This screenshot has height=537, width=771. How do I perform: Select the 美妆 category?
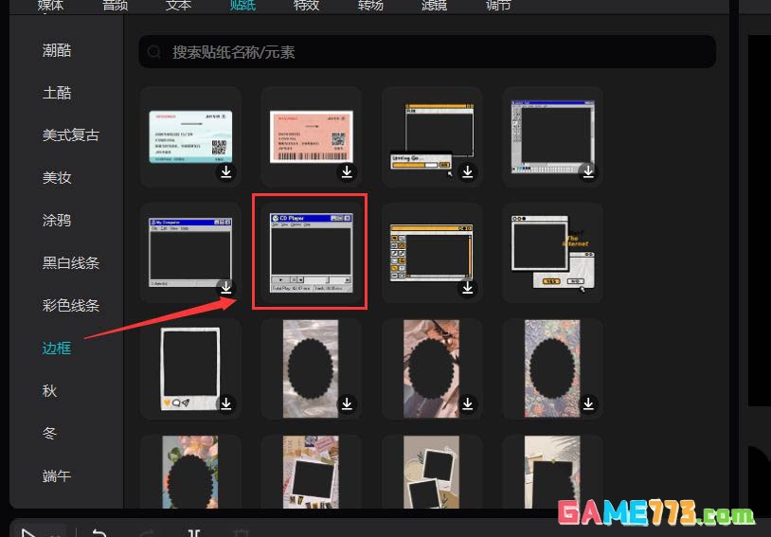click(57, 177)
